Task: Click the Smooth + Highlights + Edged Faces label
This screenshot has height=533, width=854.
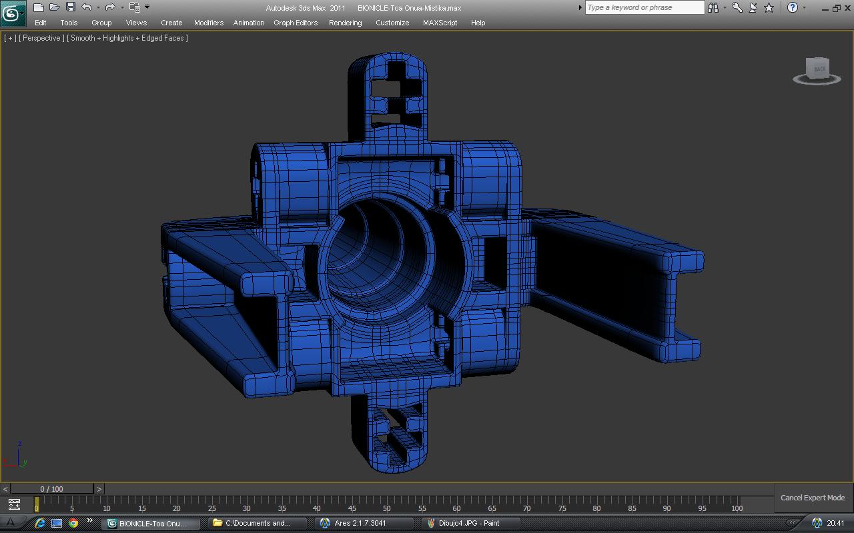Action: coord(127,38)
